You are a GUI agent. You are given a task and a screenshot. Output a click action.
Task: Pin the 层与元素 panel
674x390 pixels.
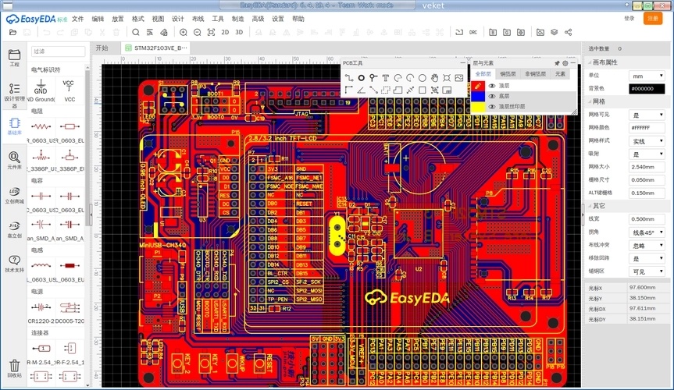pos(557,63)
